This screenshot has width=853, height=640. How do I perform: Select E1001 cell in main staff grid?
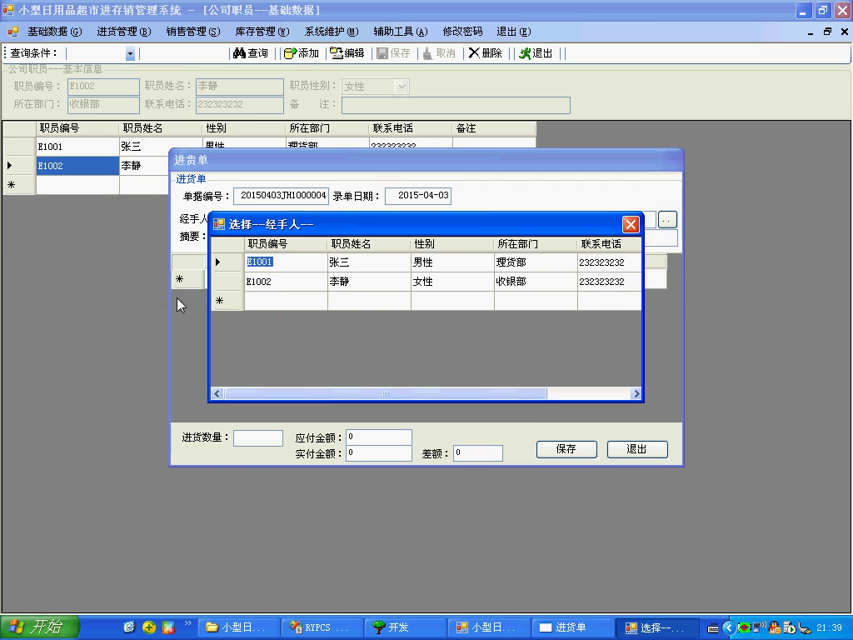[77, 147]
